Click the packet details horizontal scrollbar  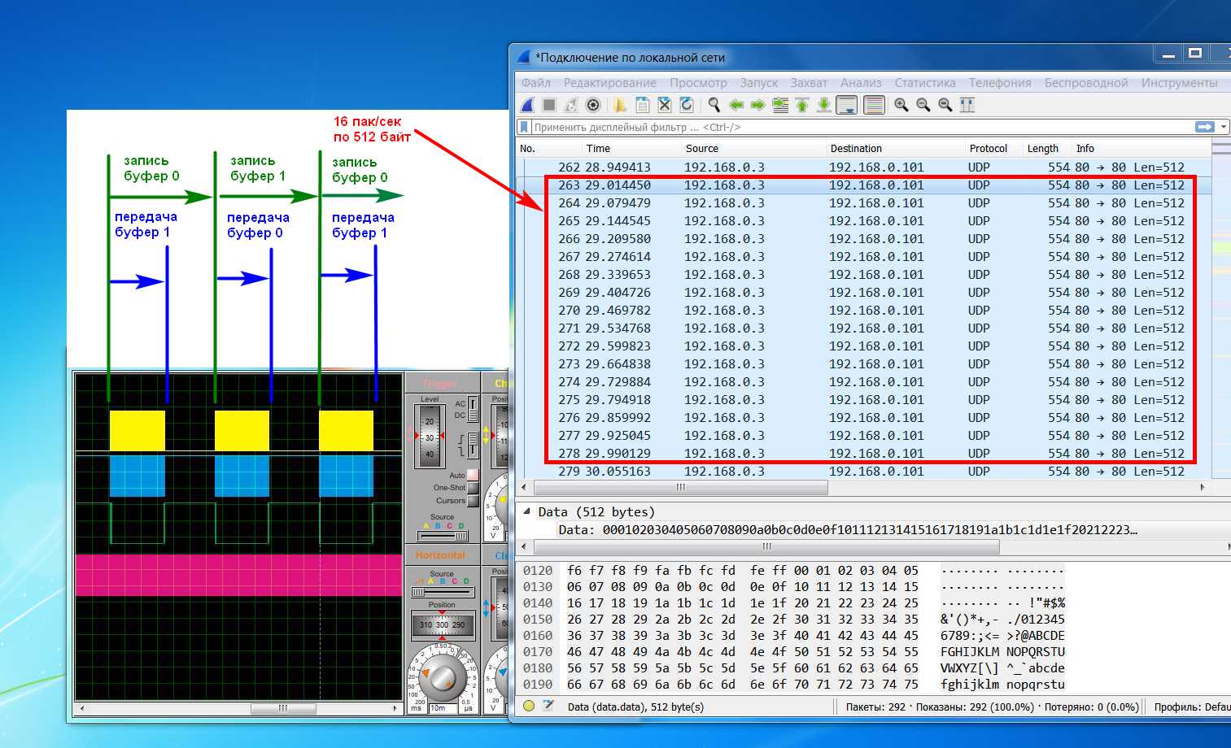click(765, 546)
